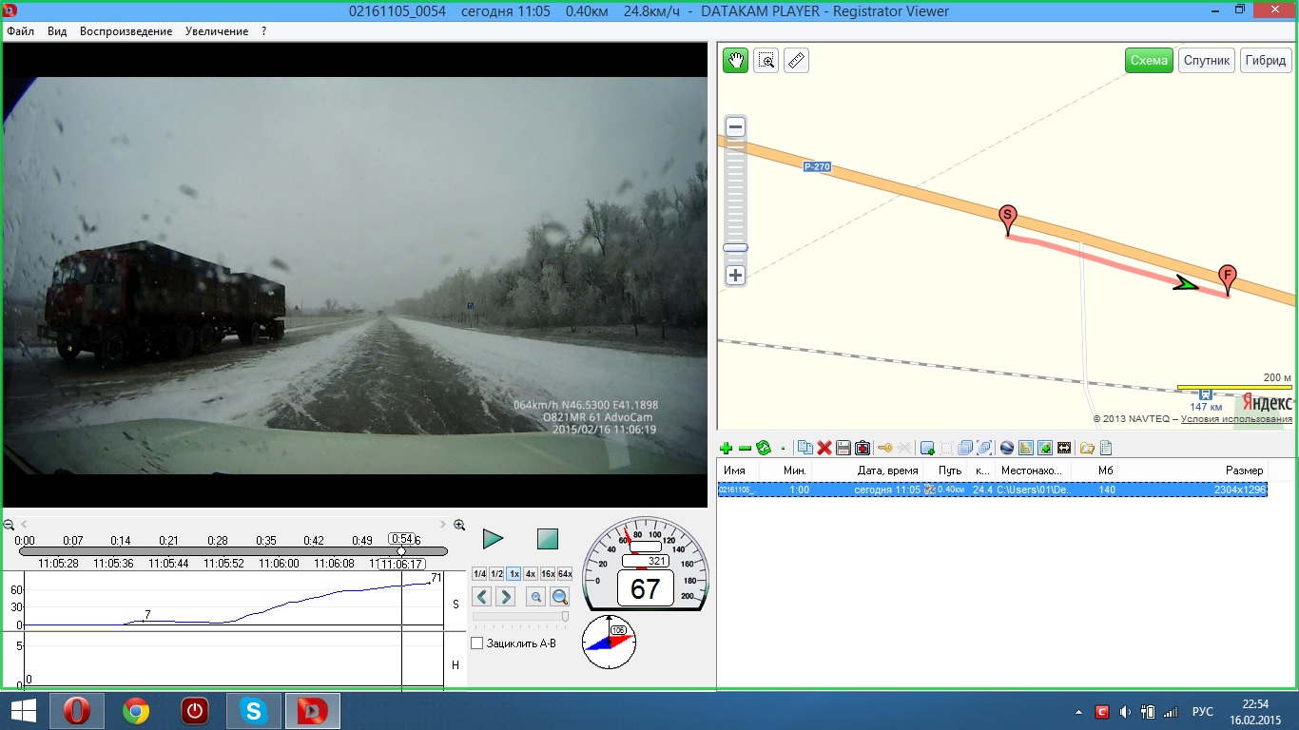Click the Google Earth globe export icon
The image size is (1299, 730).
click(x=1007, y=448)
